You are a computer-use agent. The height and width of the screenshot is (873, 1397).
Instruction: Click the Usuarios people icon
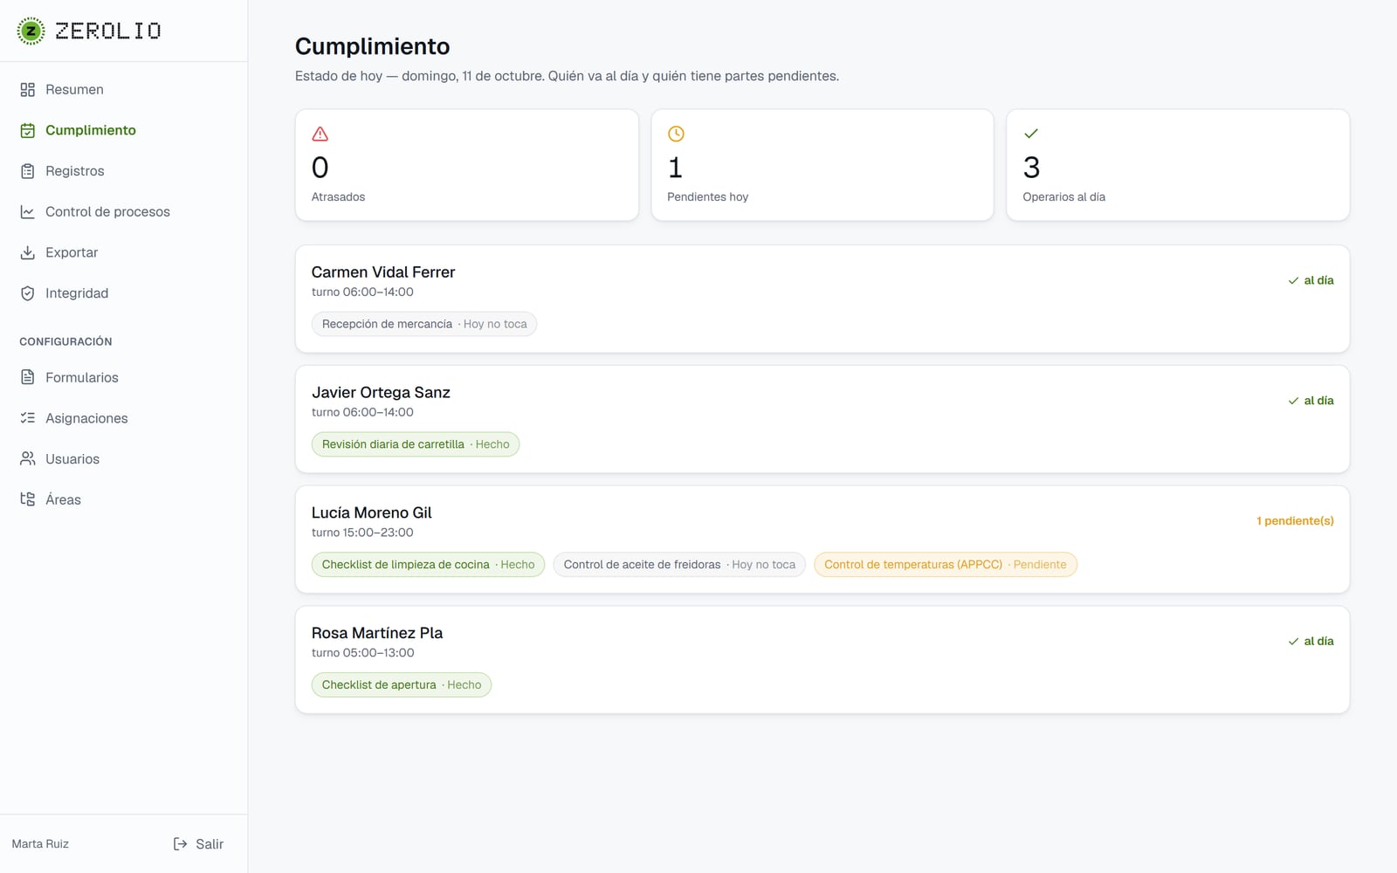point(28,459)
